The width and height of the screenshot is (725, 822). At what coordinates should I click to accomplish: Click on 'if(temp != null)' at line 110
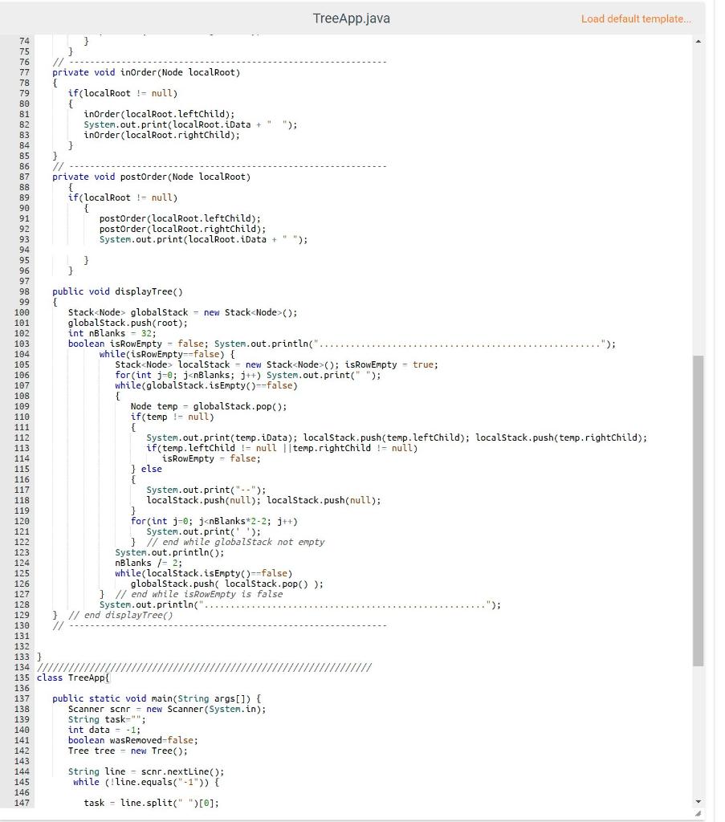(172, 417)
